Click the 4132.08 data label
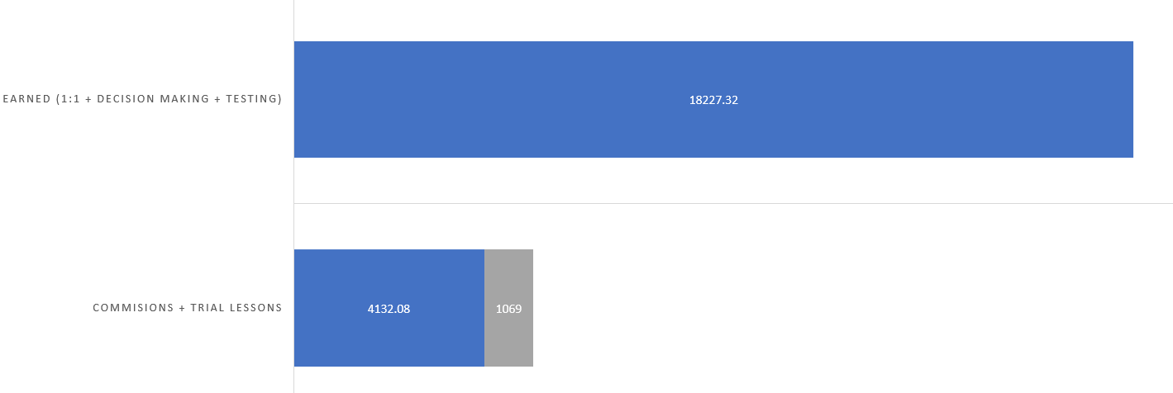The width and height of the screenshot is (1173, 393). [389, 309]
